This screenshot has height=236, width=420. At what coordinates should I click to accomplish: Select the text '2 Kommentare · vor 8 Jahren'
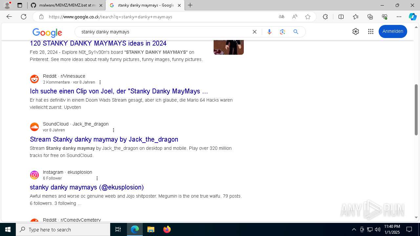point(69,82)
